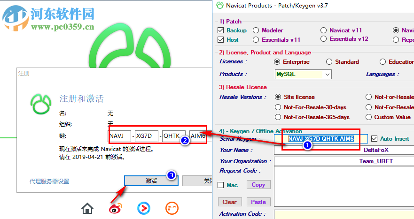Select the Modeler radio button

pyautogui.click(x=256, y=30)
